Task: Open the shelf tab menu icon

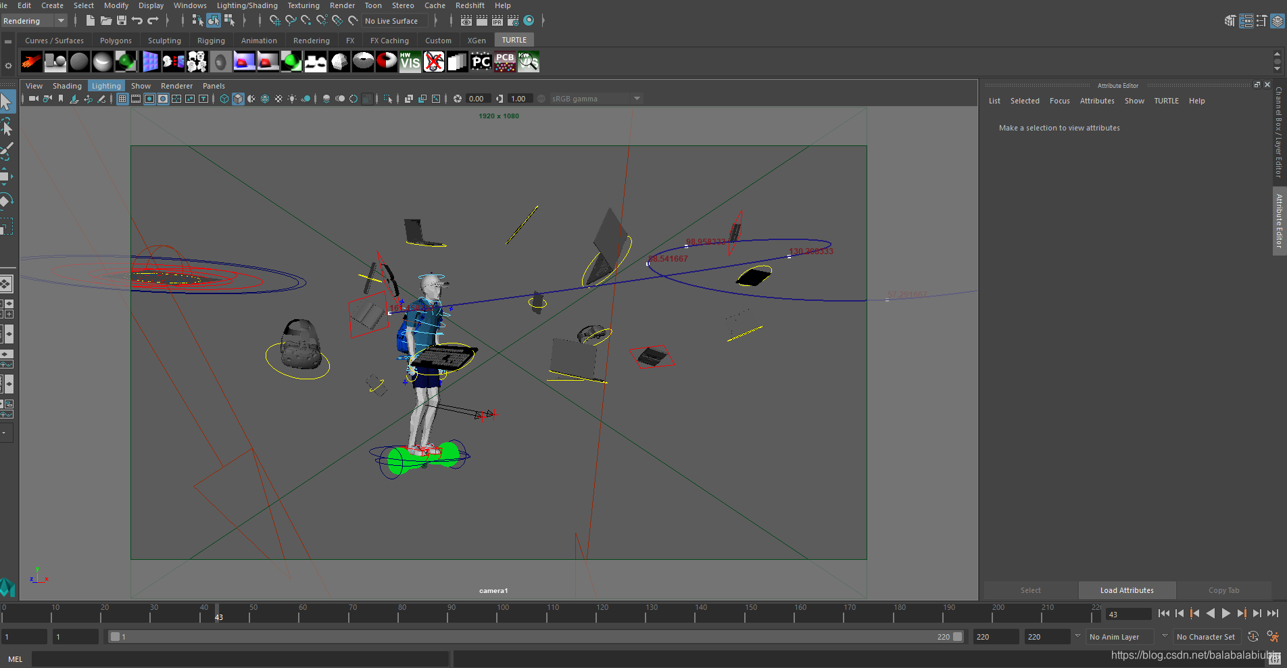Action: pyautogui.click(x=8, y=41)
